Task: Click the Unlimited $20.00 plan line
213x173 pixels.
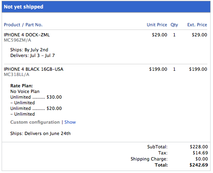Action: (36, 108)
